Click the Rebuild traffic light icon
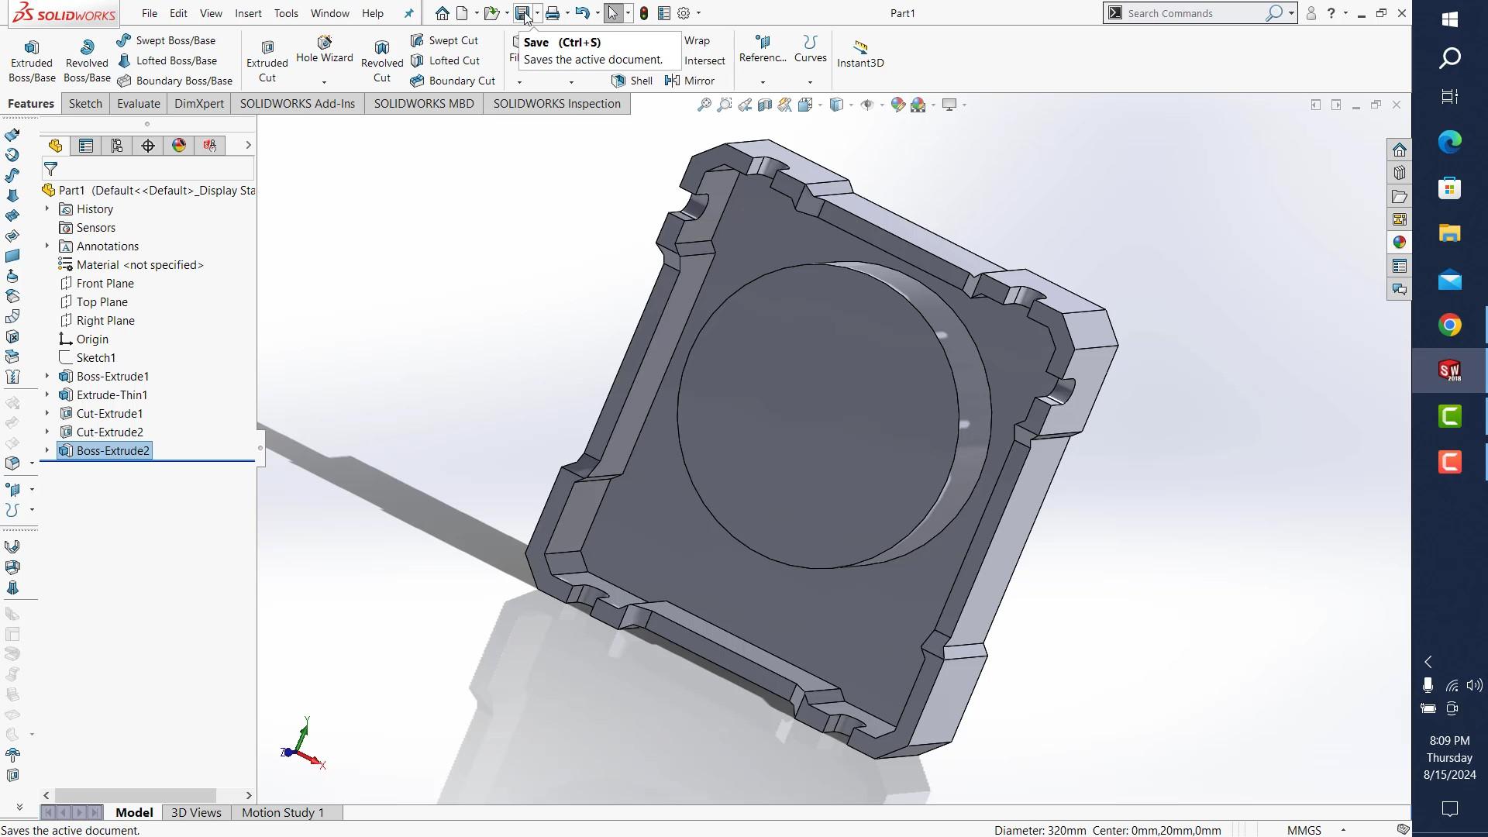 tap(643, 13)
